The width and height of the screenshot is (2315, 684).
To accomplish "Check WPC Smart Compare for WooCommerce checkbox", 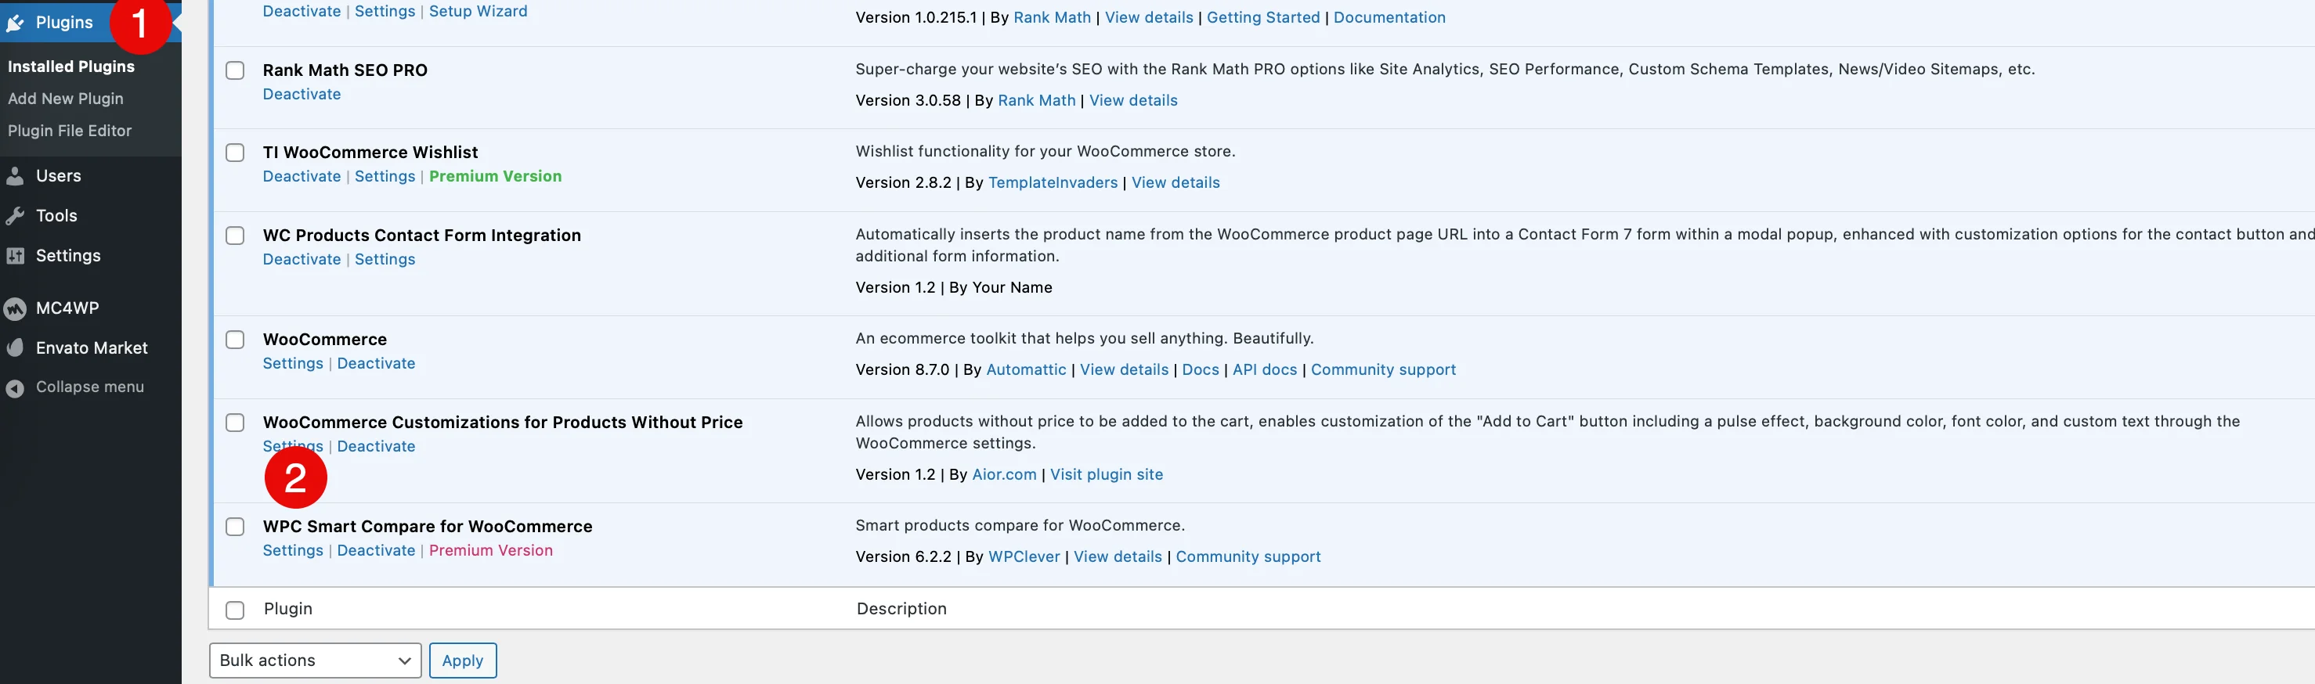I will point(235,527).
